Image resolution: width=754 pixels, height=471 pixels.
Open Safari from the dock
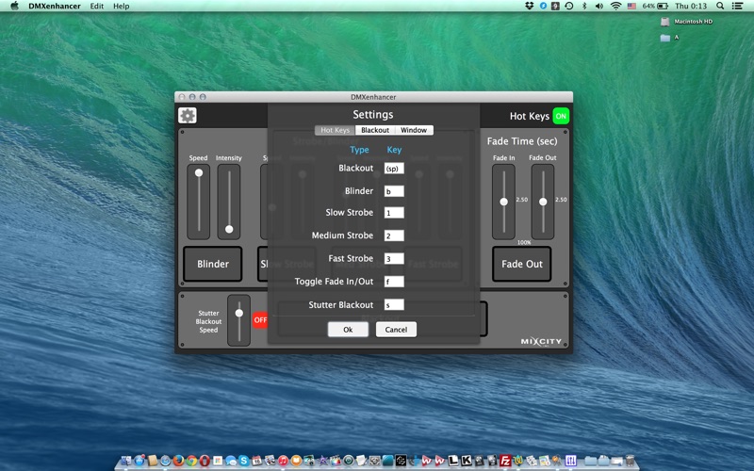166,461
